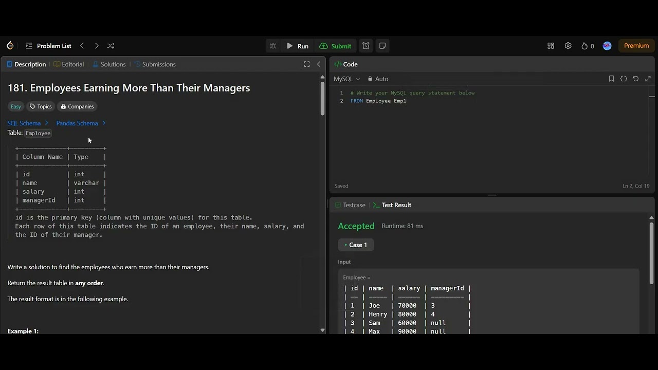Click the problem title 181 heading
This screenshot has width=658, height=370.
coord(129,88)
